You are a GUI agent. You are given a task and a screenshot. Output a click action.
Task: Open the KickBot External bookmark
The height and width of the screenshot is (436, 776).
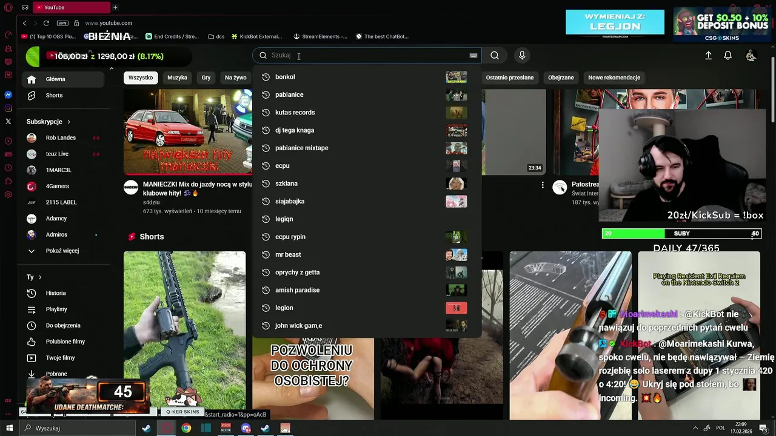pos(256,36)
